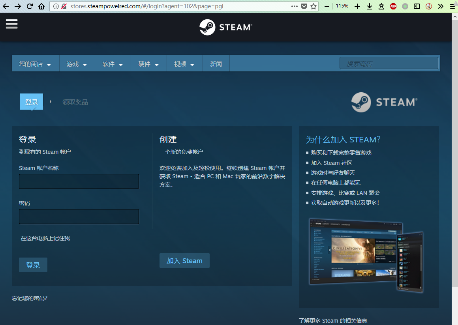Open the Firefox application menu
Viewport: 458px width, 325px height.
pos(452,6)
